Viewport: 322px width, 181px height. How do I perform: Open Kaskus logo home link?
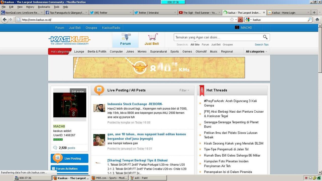point(69,40)
